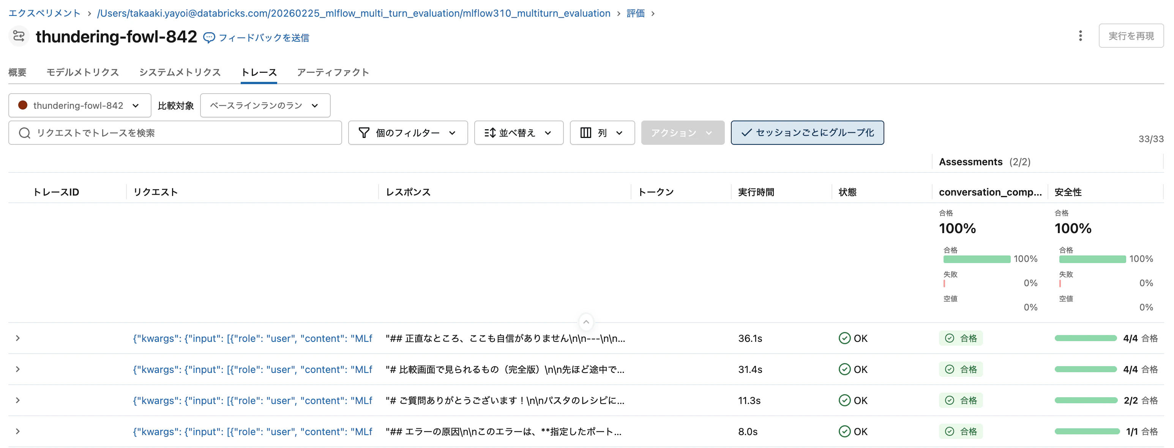Click the OK status check icon on first trace
The width and height of the screenshot is (1174, 448).
pos(846,338)
